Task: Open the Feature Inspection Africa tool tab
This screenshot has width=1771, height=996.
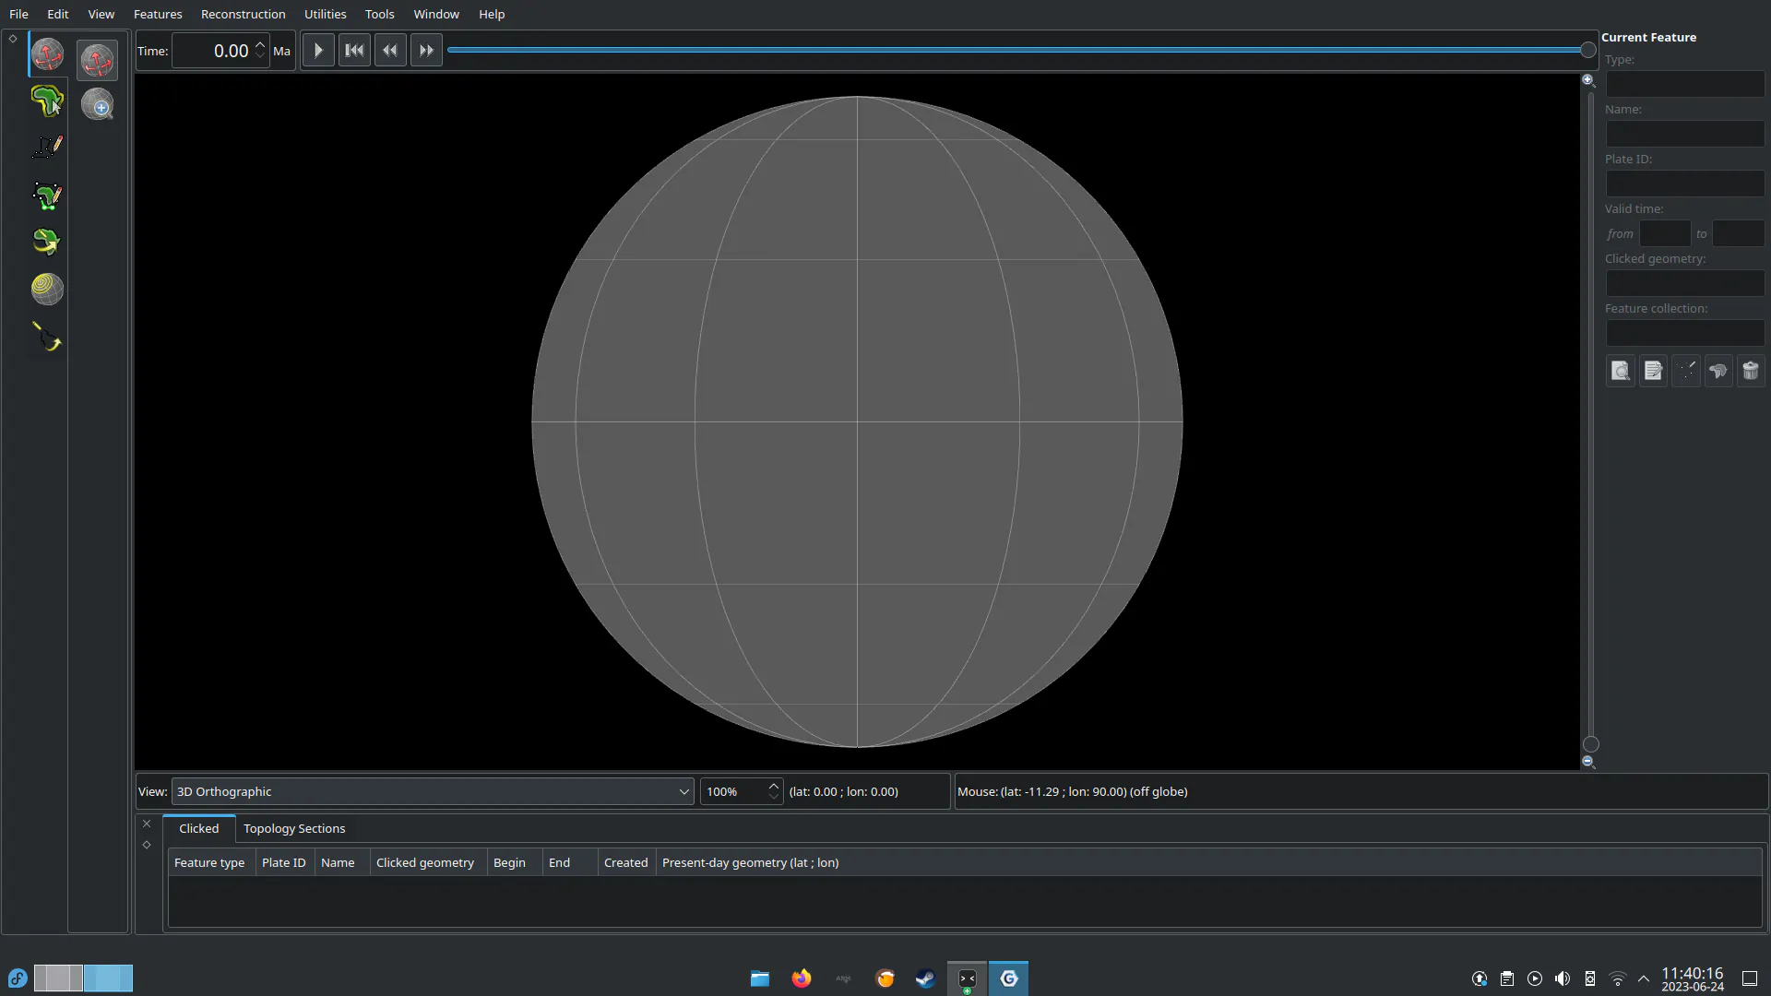Action: (x=47, y=101)
